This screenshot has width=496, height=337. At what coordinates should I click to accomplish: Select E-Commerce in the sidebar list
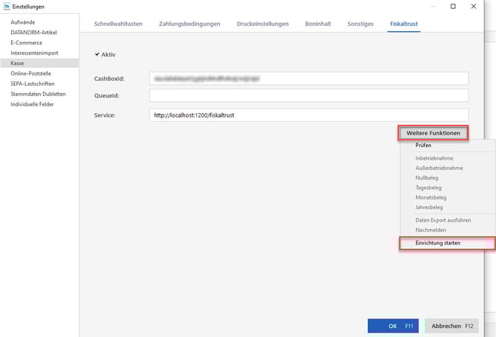pyautogui.click(x=27, y=43)
